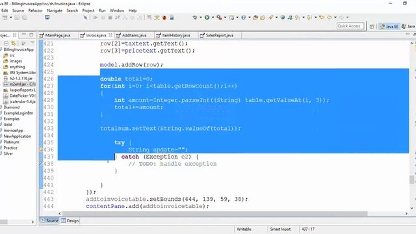Image resolution: width=416 pixels, height=234 pixels.
Task: Open the Window menu
Action: (117, 10)
